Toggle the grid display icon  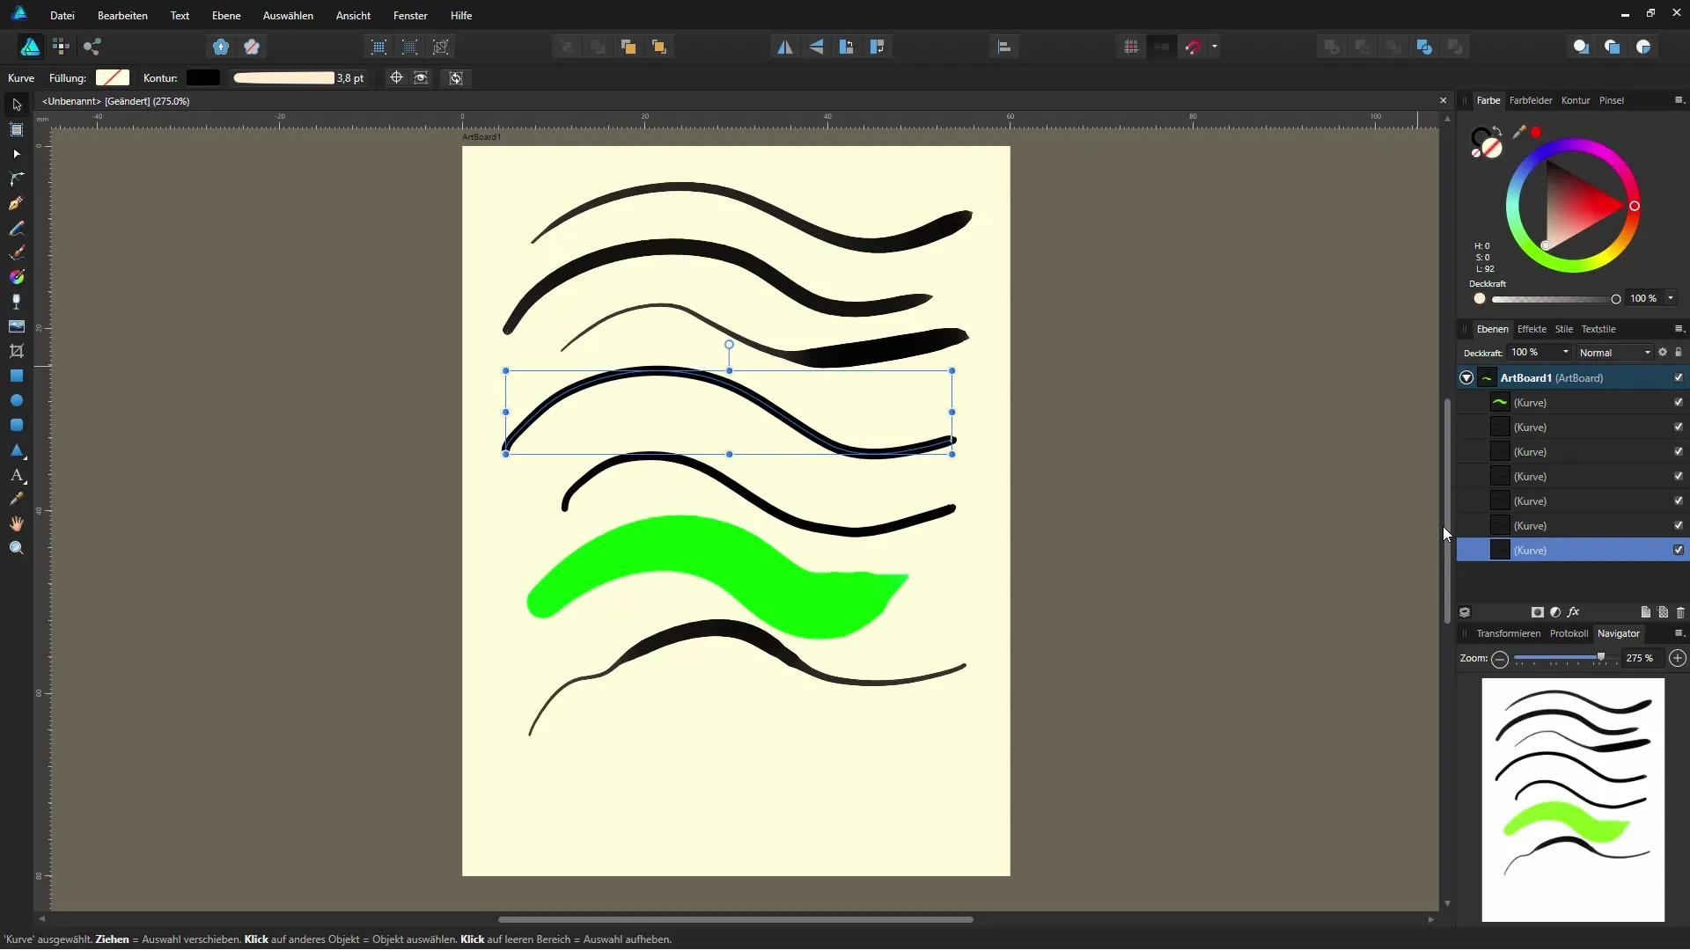1131,47
